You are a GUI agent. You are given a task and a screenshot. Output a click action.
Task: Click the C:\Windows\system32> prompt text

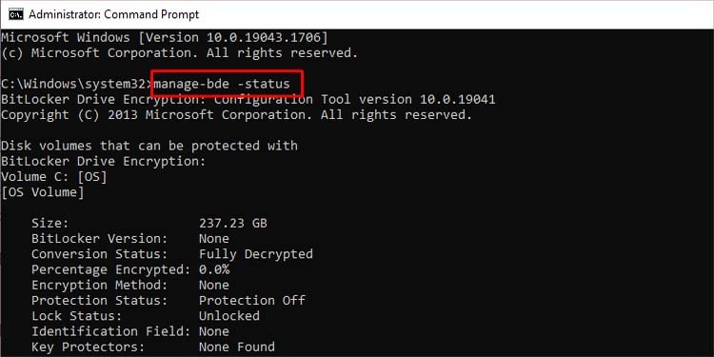(77, 84)
